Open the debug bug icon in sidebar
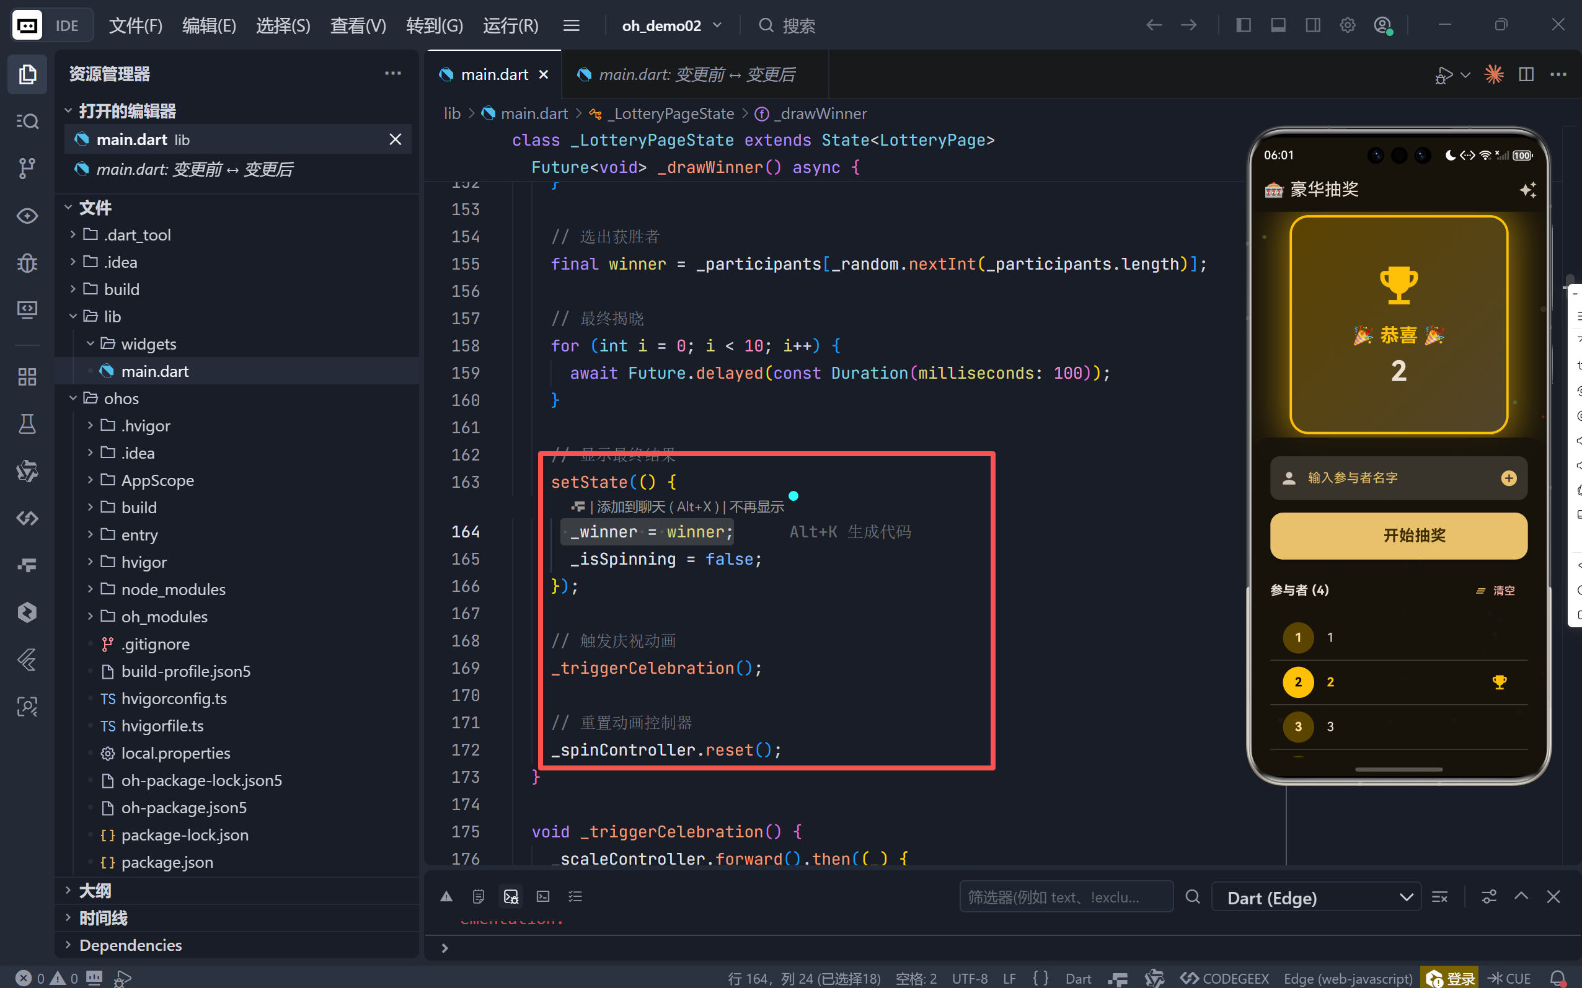The image size is (1582, 988). pos(27,263)
